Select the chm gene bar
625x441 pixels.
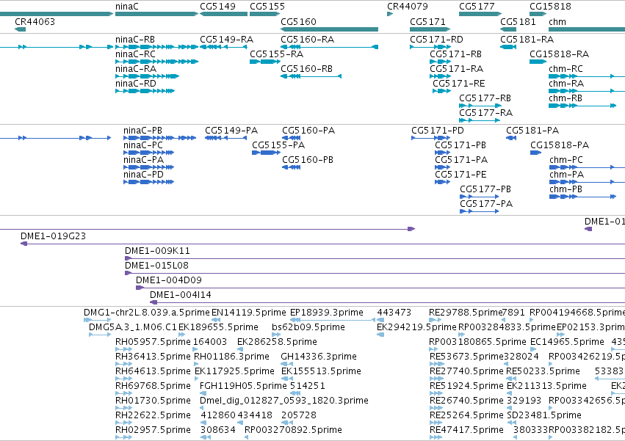click(x=587, y=29)
